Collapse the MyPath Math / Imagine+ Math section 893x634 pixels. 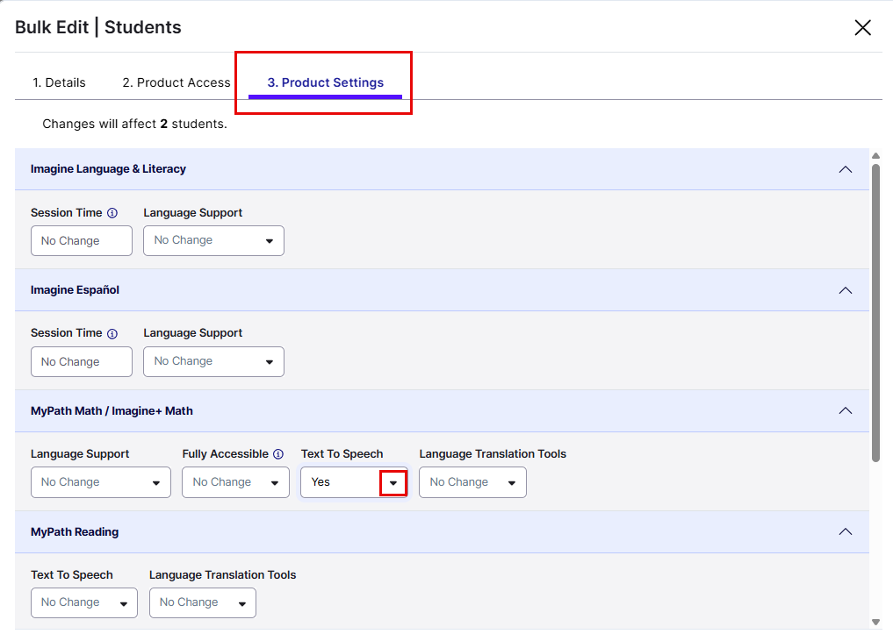point(845,410)
